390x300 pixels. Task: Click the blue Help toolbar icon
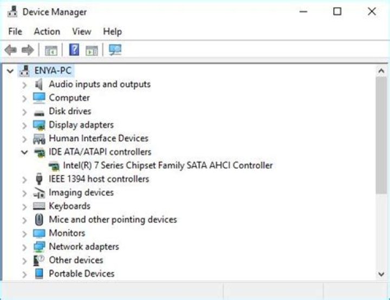tap(74, 50)
